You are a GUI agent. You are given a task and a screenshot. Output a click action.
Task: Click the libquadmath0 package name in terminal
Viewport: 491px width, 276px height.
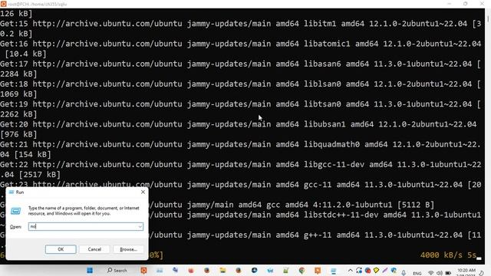(x=331, y=145)
